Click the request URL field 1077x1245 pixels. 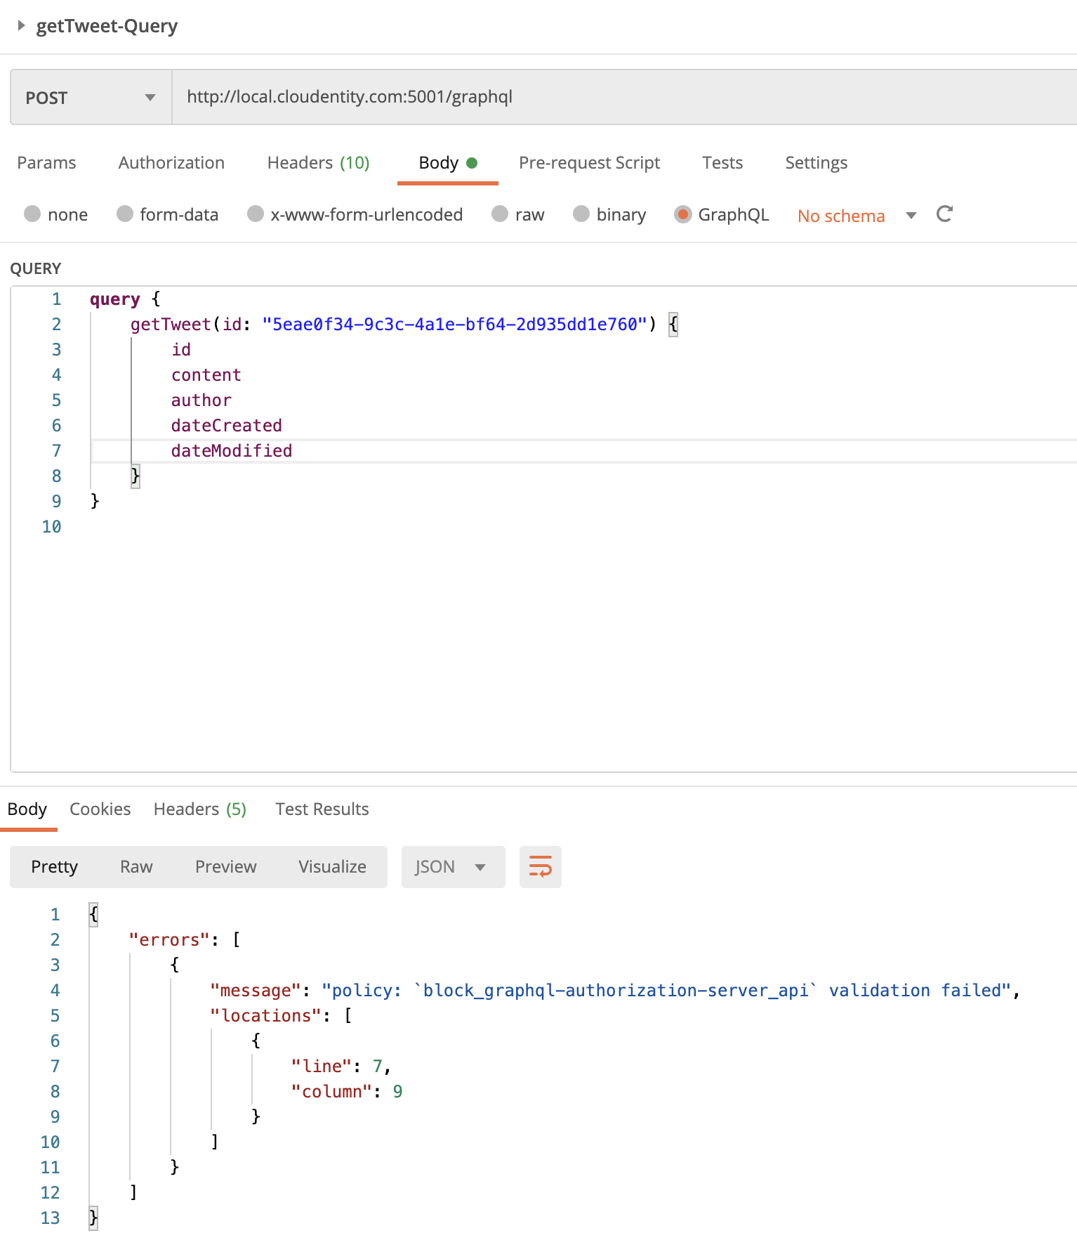pos(624,97)
